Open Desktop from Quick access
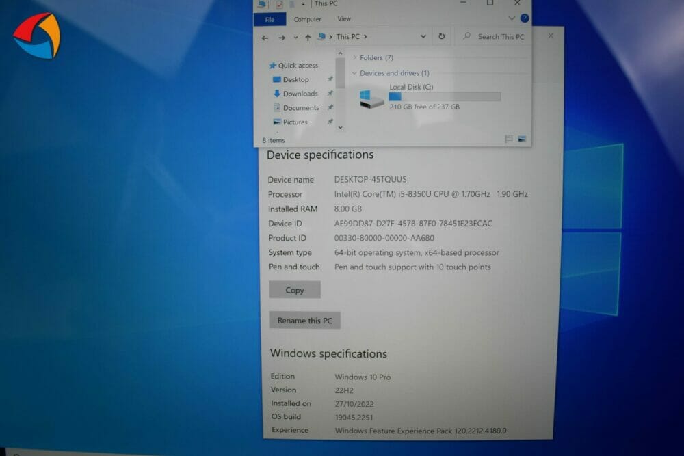Viewport: 684px width, 456px height. (291, 80)
